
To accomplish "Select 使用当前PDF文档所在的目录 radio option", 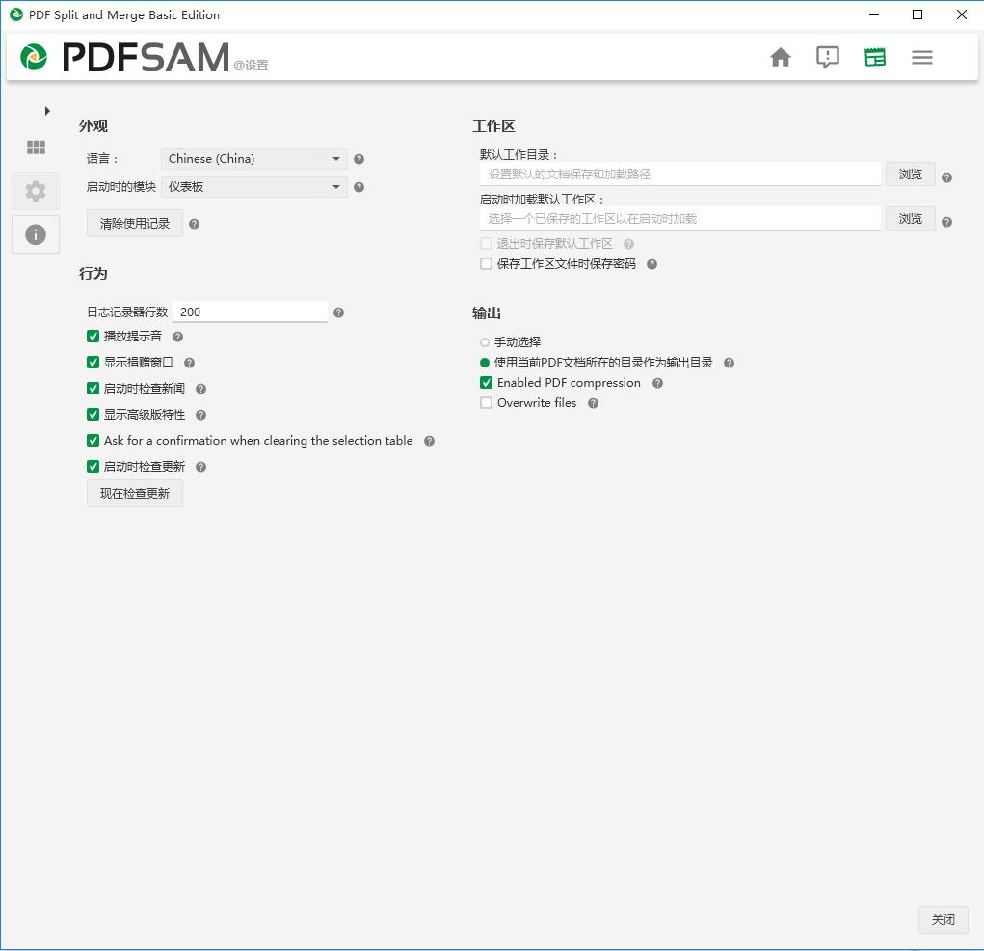I will pyautogui.click(x=485, y=363).
